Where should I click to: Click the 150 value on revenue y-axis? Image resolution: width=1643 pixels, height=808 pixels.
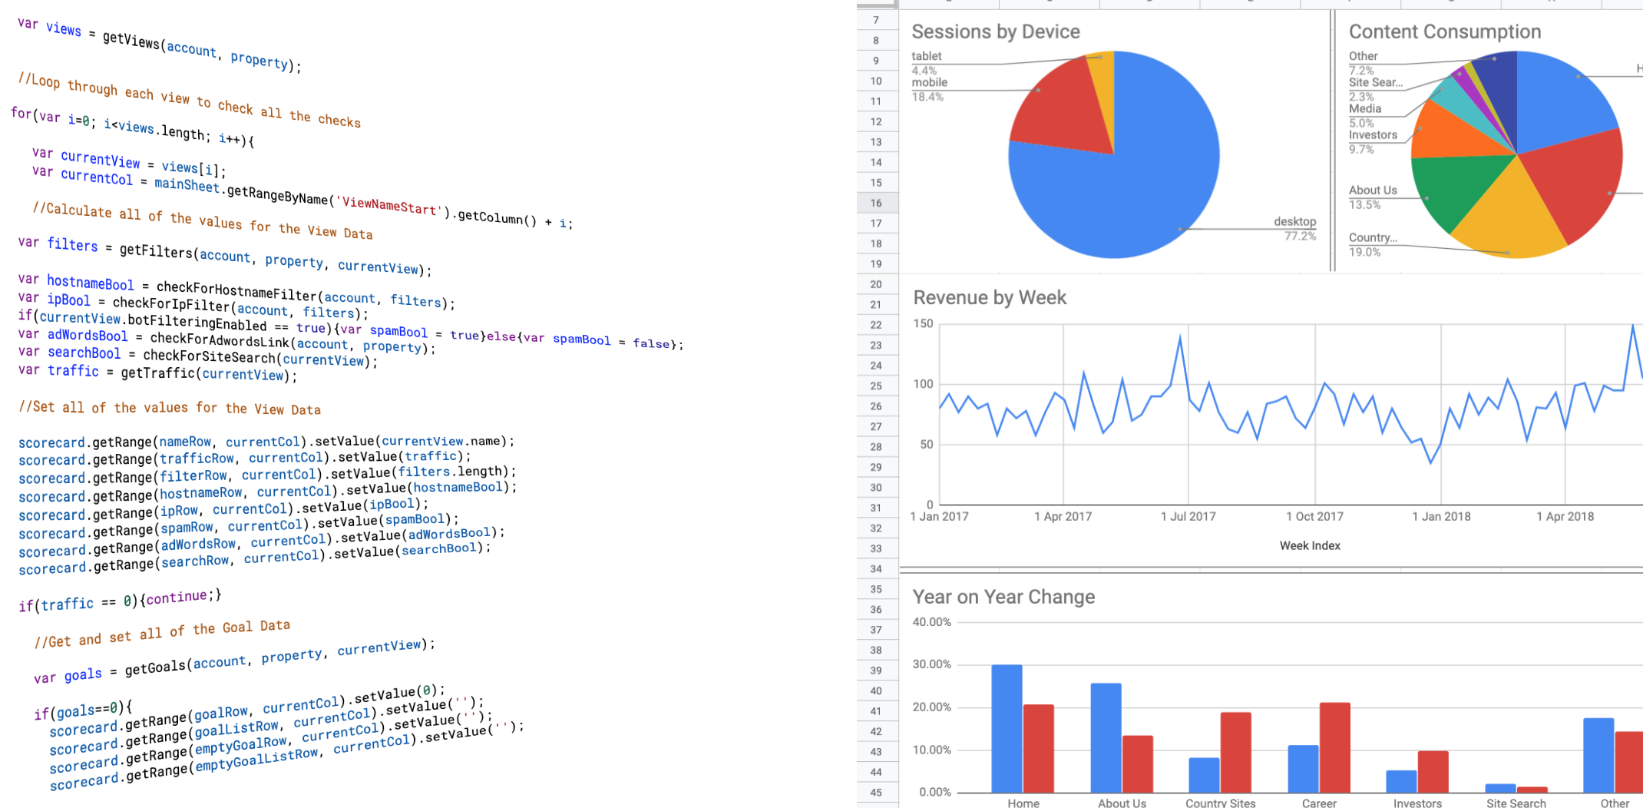[x=923, y=323]
